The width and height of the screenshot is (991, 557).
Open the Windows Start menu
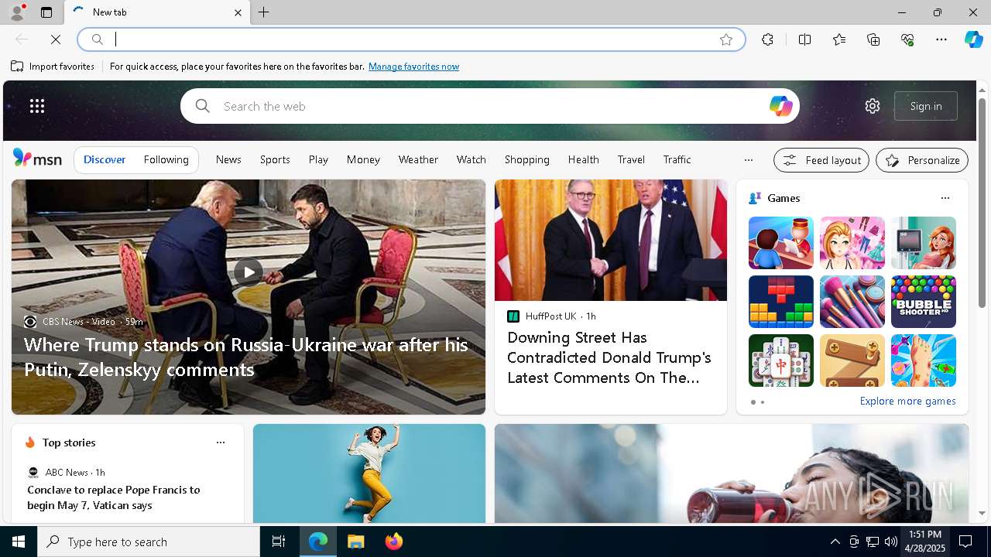pyautogui.click(x=19, y=542)
